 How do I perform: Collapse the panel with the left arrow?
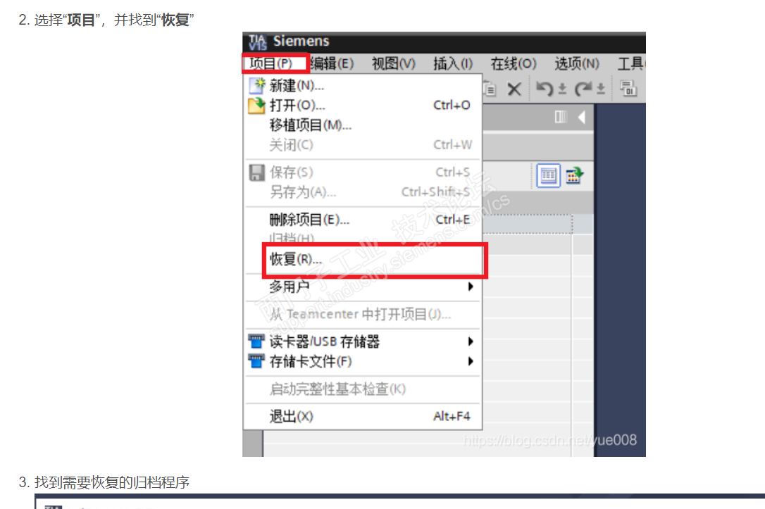point(581,118)
